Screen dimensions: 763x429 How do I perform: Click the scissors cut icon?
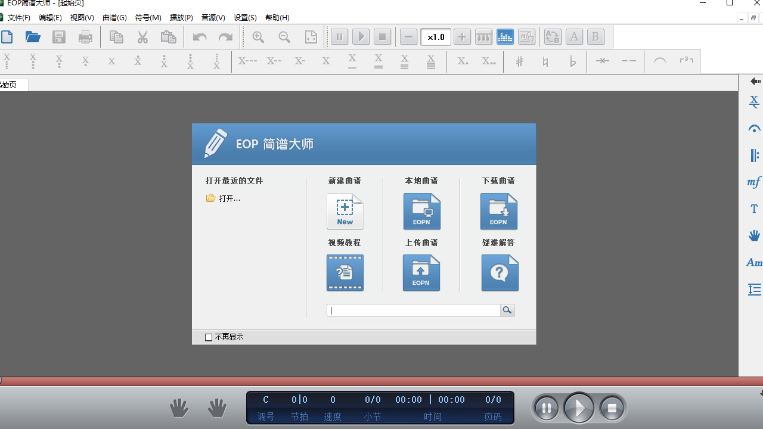click(x=142, y=37)
